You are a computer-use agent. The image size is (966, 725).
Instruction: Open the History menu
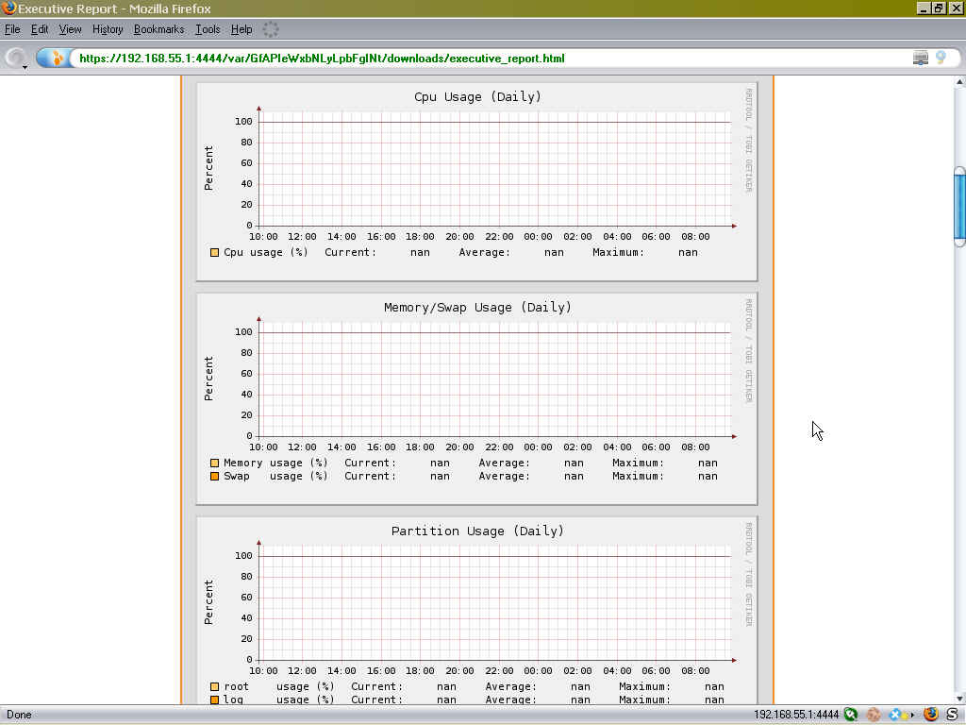(x=108, y=29)
